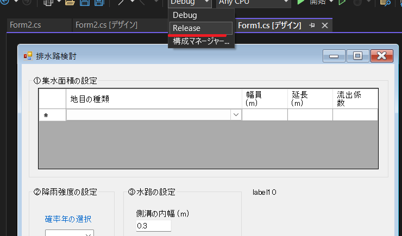
Task: Click the 排水路検討 form window icon
Action: 28,56
